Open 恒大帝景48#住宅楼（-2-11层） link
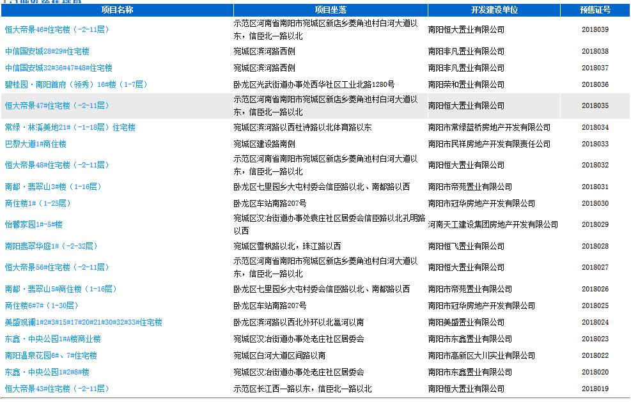The width and height of the screenshot is (631, 402). pos(57,165)
